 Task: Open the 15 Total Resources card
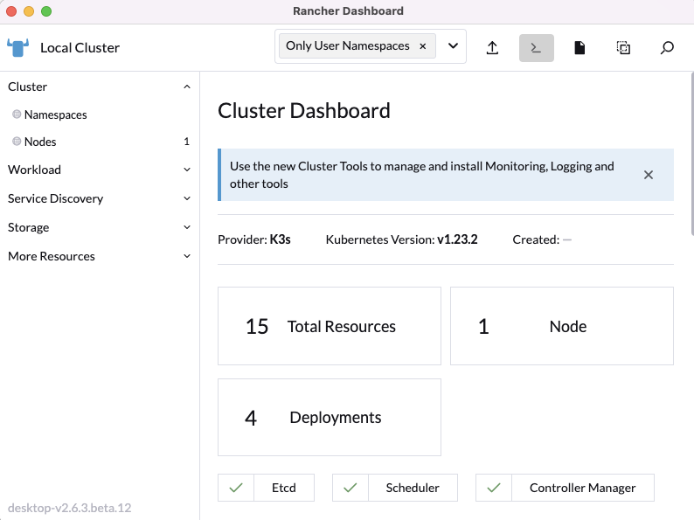[330, 326]
